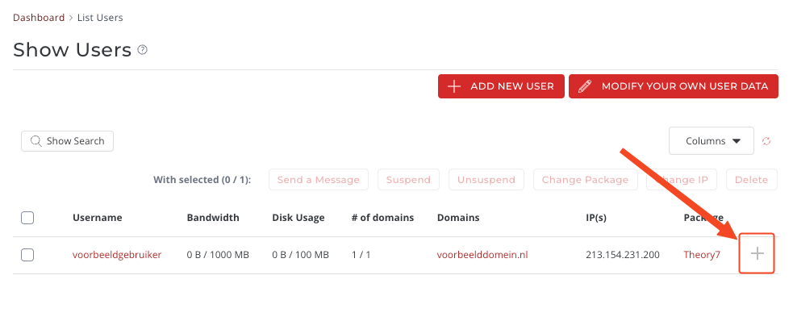Click the Delete button
Screen dimensions: 793x317
[752, 180]
